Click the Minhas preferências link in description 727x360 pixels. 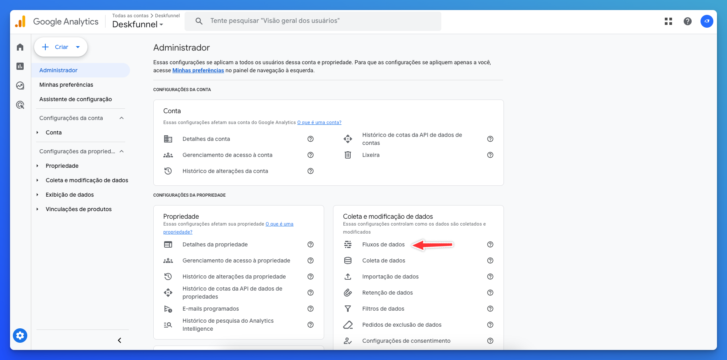point(198,70)
